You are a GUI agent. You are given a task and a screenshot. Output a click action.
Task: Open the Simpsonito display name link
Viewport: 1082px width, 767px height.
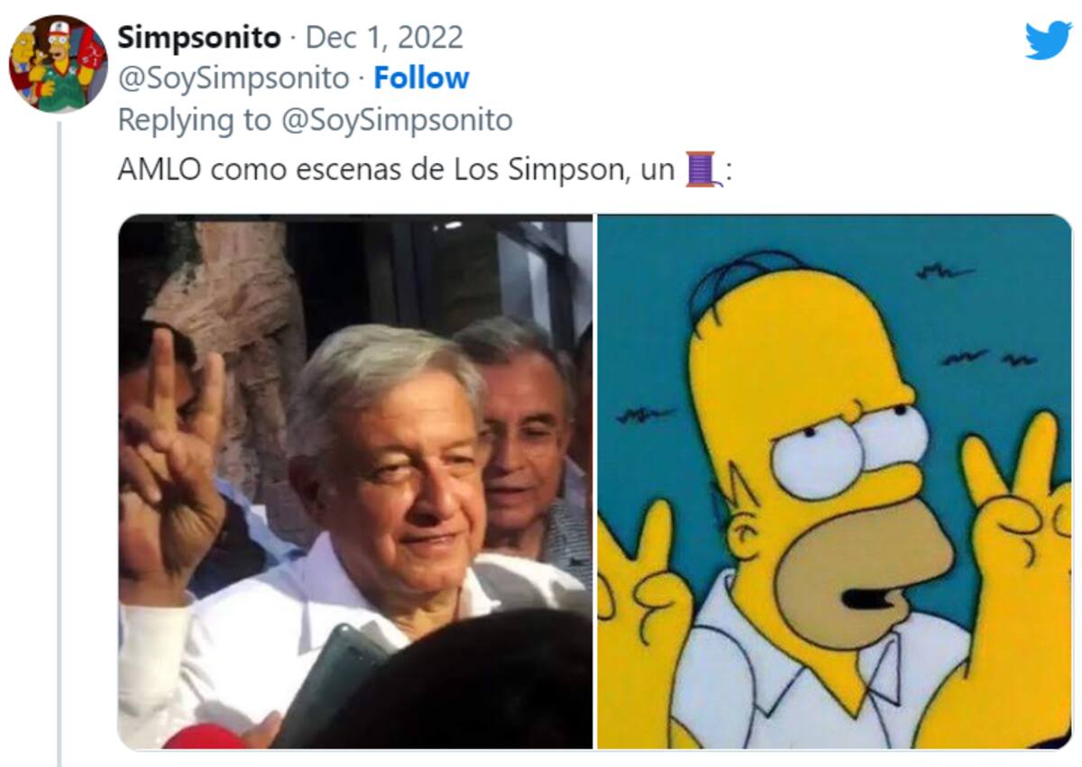tap(199, 38)
